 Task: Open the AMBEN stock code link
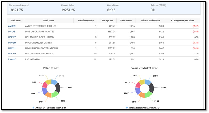pyautogui.click(x=12, y=26)
